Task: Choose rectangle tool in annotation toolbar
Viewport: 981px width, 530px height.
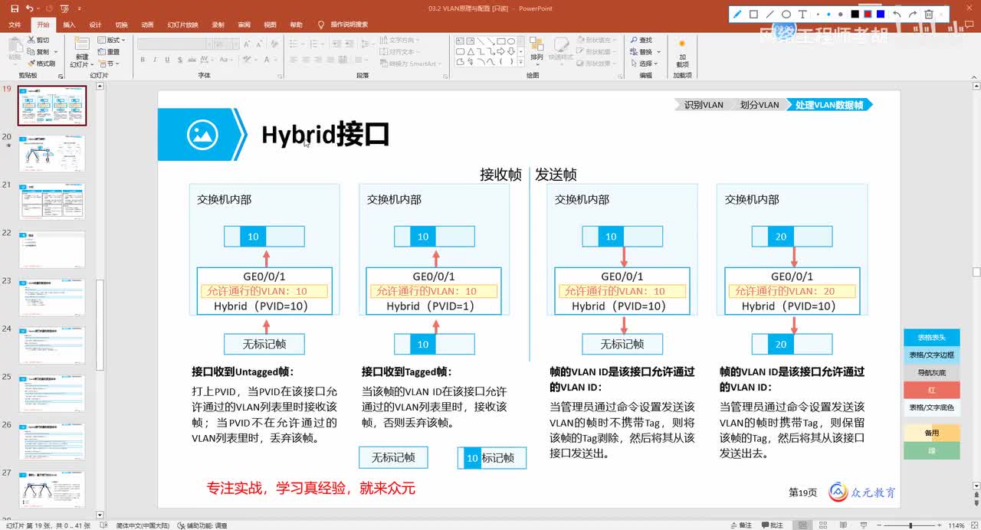Action: (x=753, y=14)
